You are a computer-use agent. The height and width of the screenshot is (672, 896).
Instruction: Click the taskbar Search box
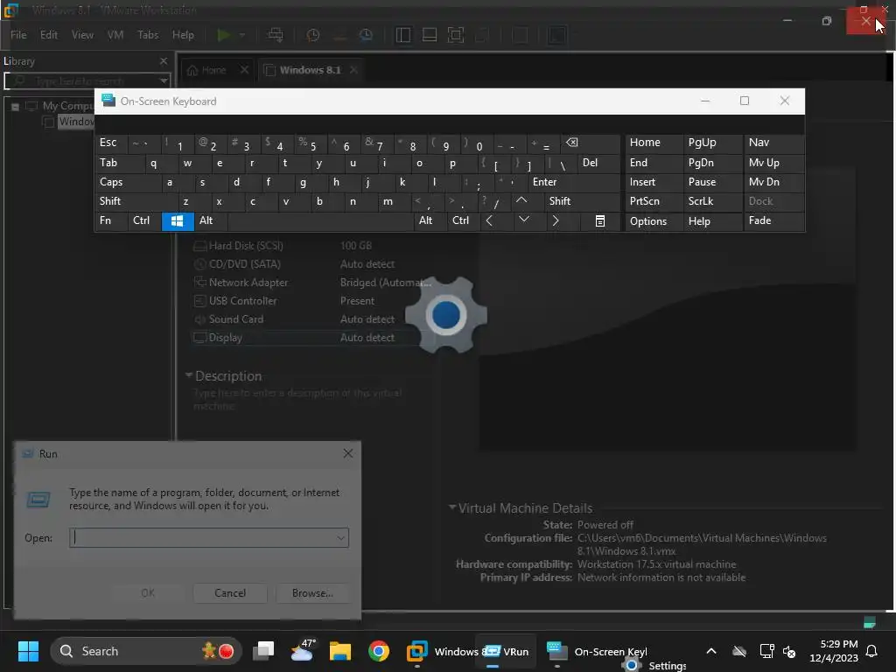146,651
